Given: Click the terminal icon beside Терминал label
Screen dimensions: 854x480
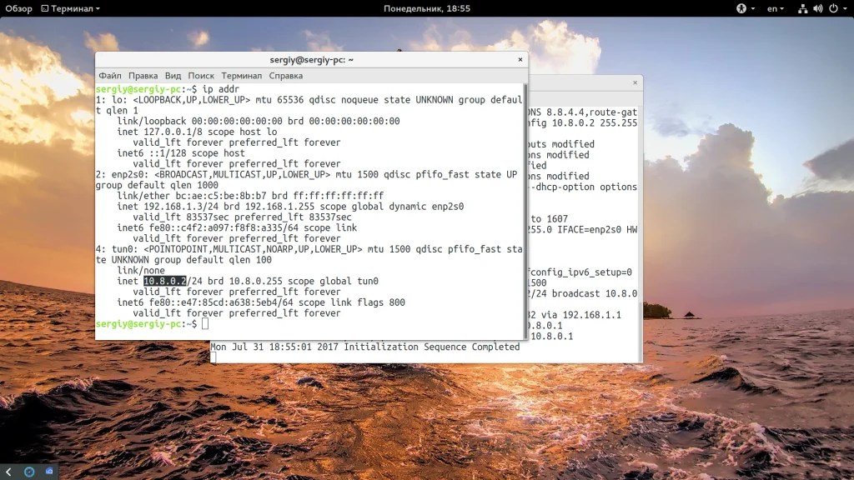Looking at the screenshot, I should [45, 8].
